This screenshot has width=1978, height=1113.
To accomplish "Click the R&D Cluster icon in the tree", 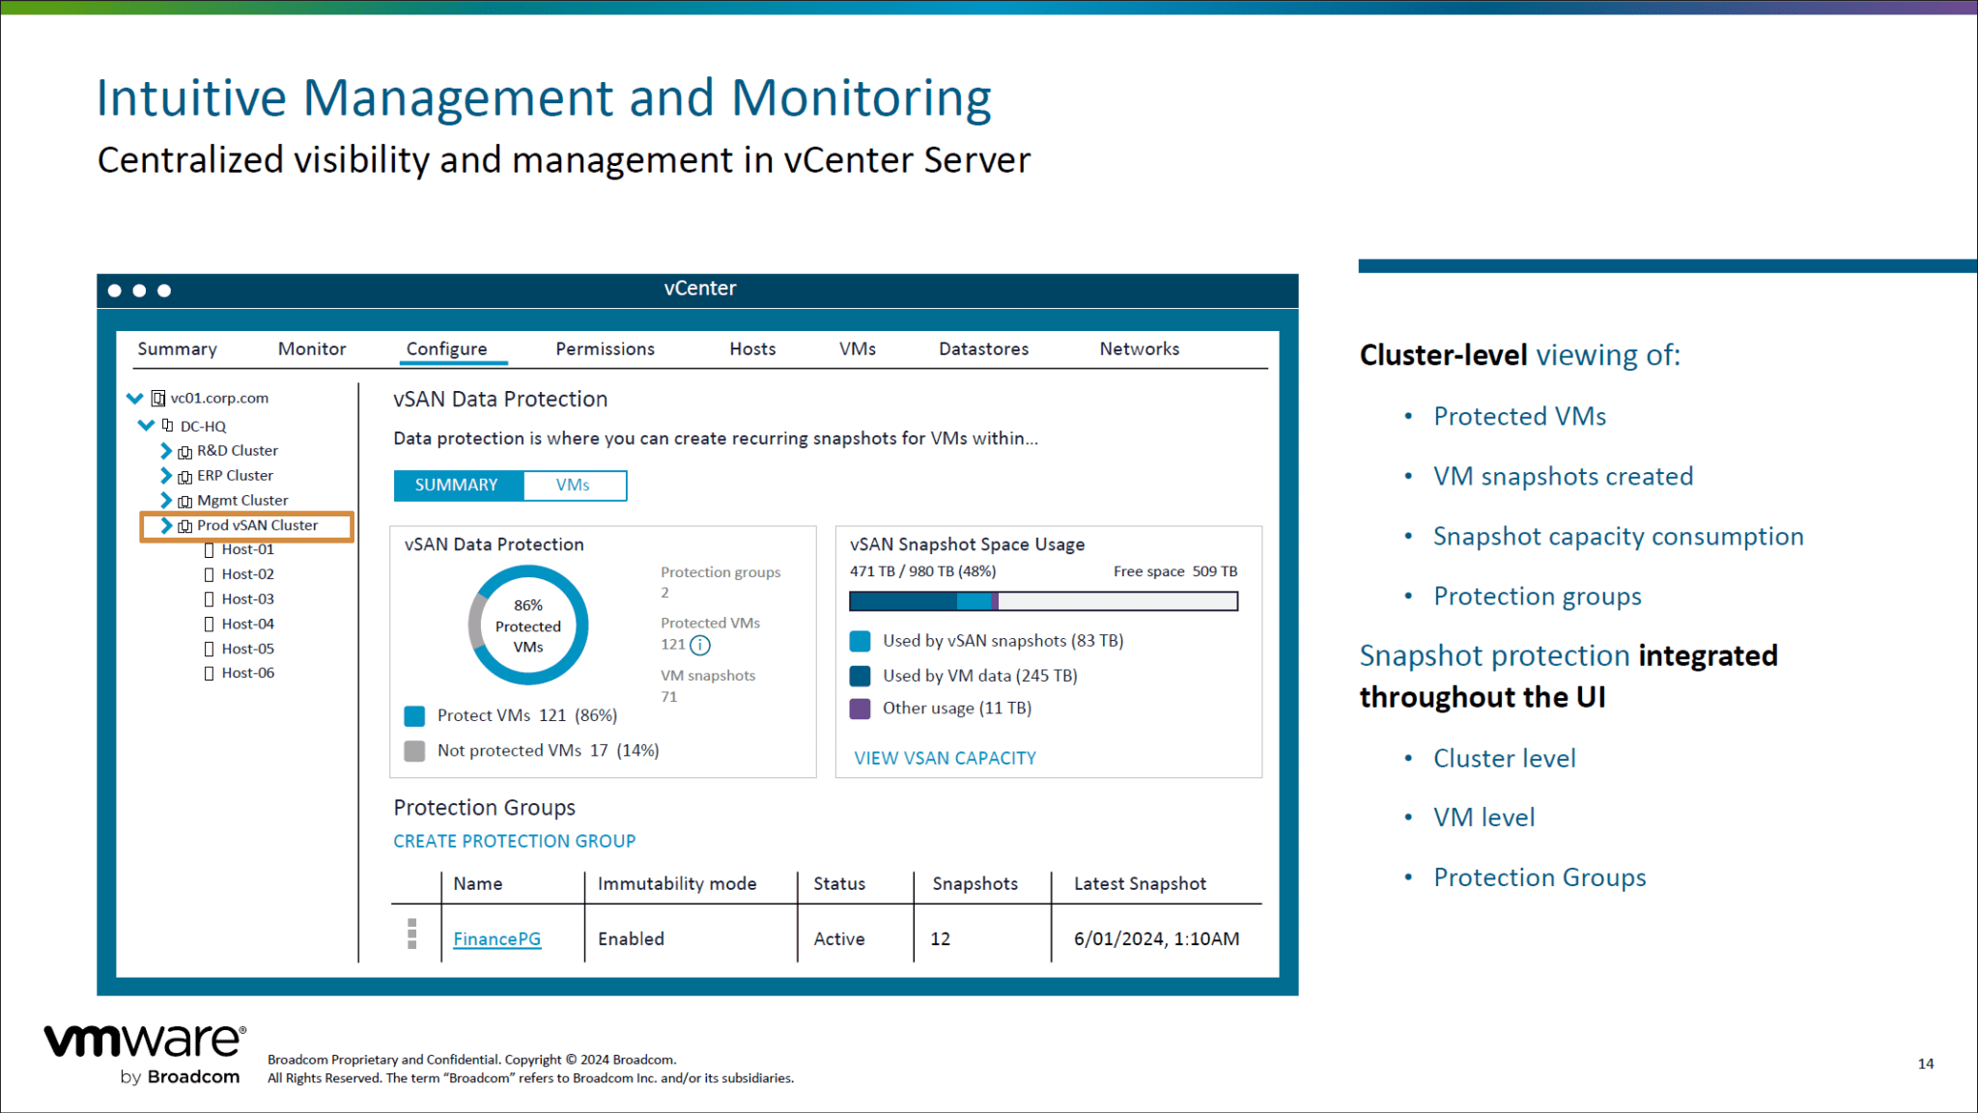I will tap(184, 452).
